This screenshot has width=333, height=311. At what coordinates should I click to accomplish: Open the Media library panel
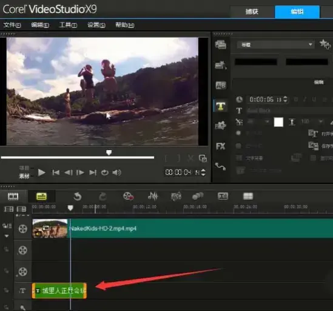tap(221, 45)
